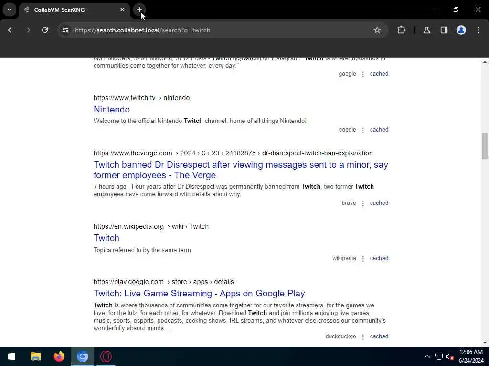This screenshot has height=366, width=489.
Task: Open the tab search dropdown arrow
Action: (10, 10)
